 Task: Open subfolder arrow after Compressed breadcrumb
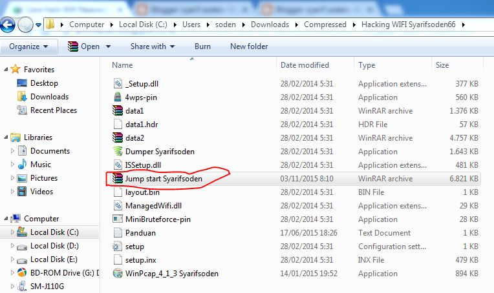click(x=354, y=25)
